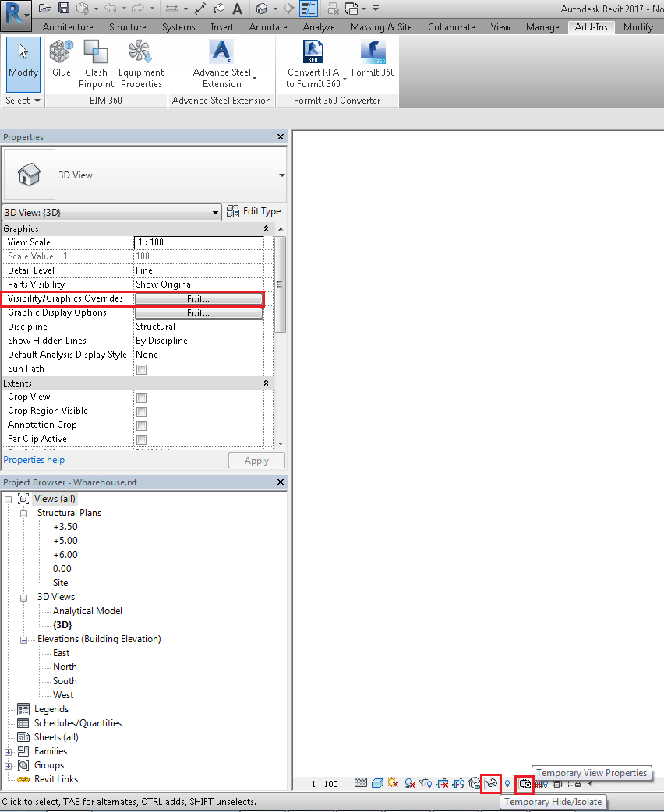Activate the Modify arrow tool
Image resolution: width=664 pixels, height=812 pixels.
[23, 64]
